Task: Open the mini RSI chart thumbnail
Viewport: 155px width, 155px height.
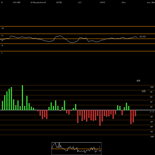Action: pyautogui.click(x=77, y=148)
